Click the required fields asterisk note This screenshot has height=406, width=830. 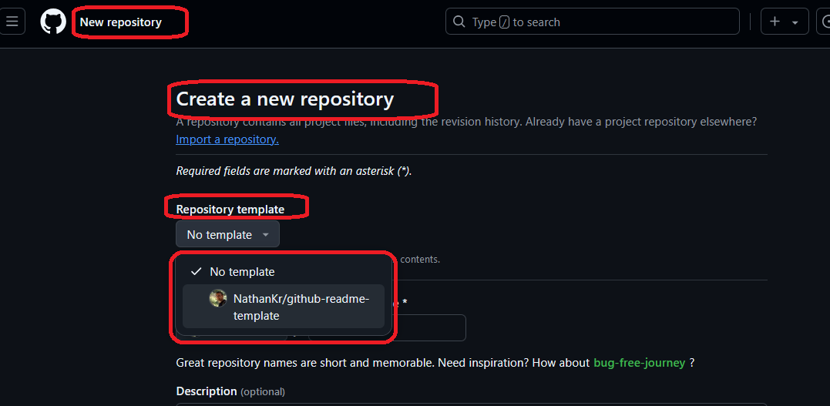[294, 172]
